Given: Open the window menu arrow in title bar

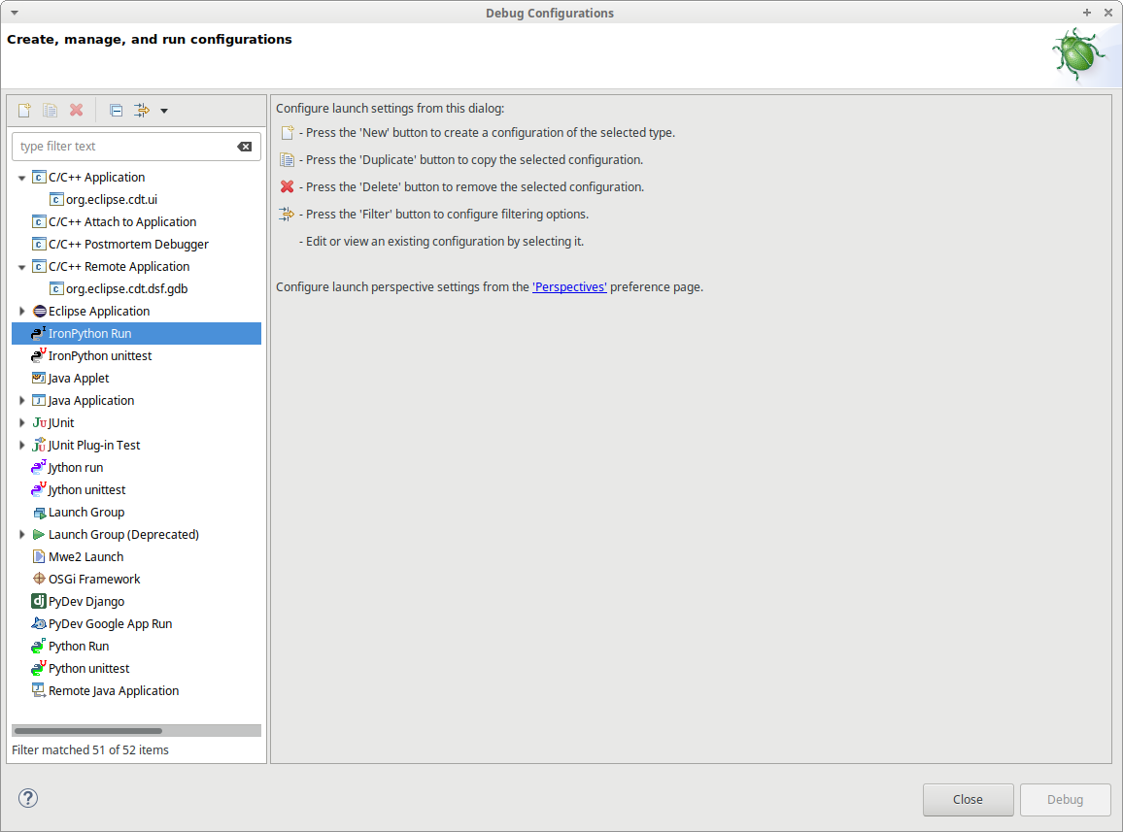Looking at the screenshot, I should tap(15, 13).
